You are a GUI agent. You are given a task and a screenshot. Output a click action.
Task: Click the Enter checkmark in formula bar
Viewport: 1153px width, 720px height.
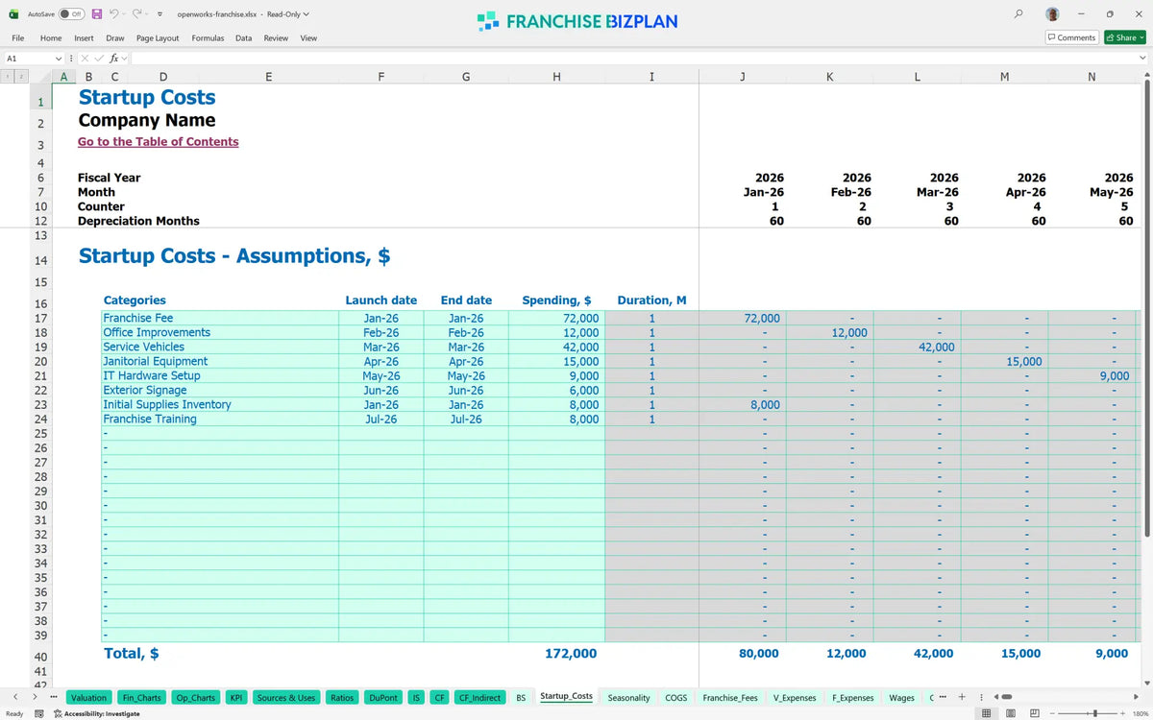(98, 59)
